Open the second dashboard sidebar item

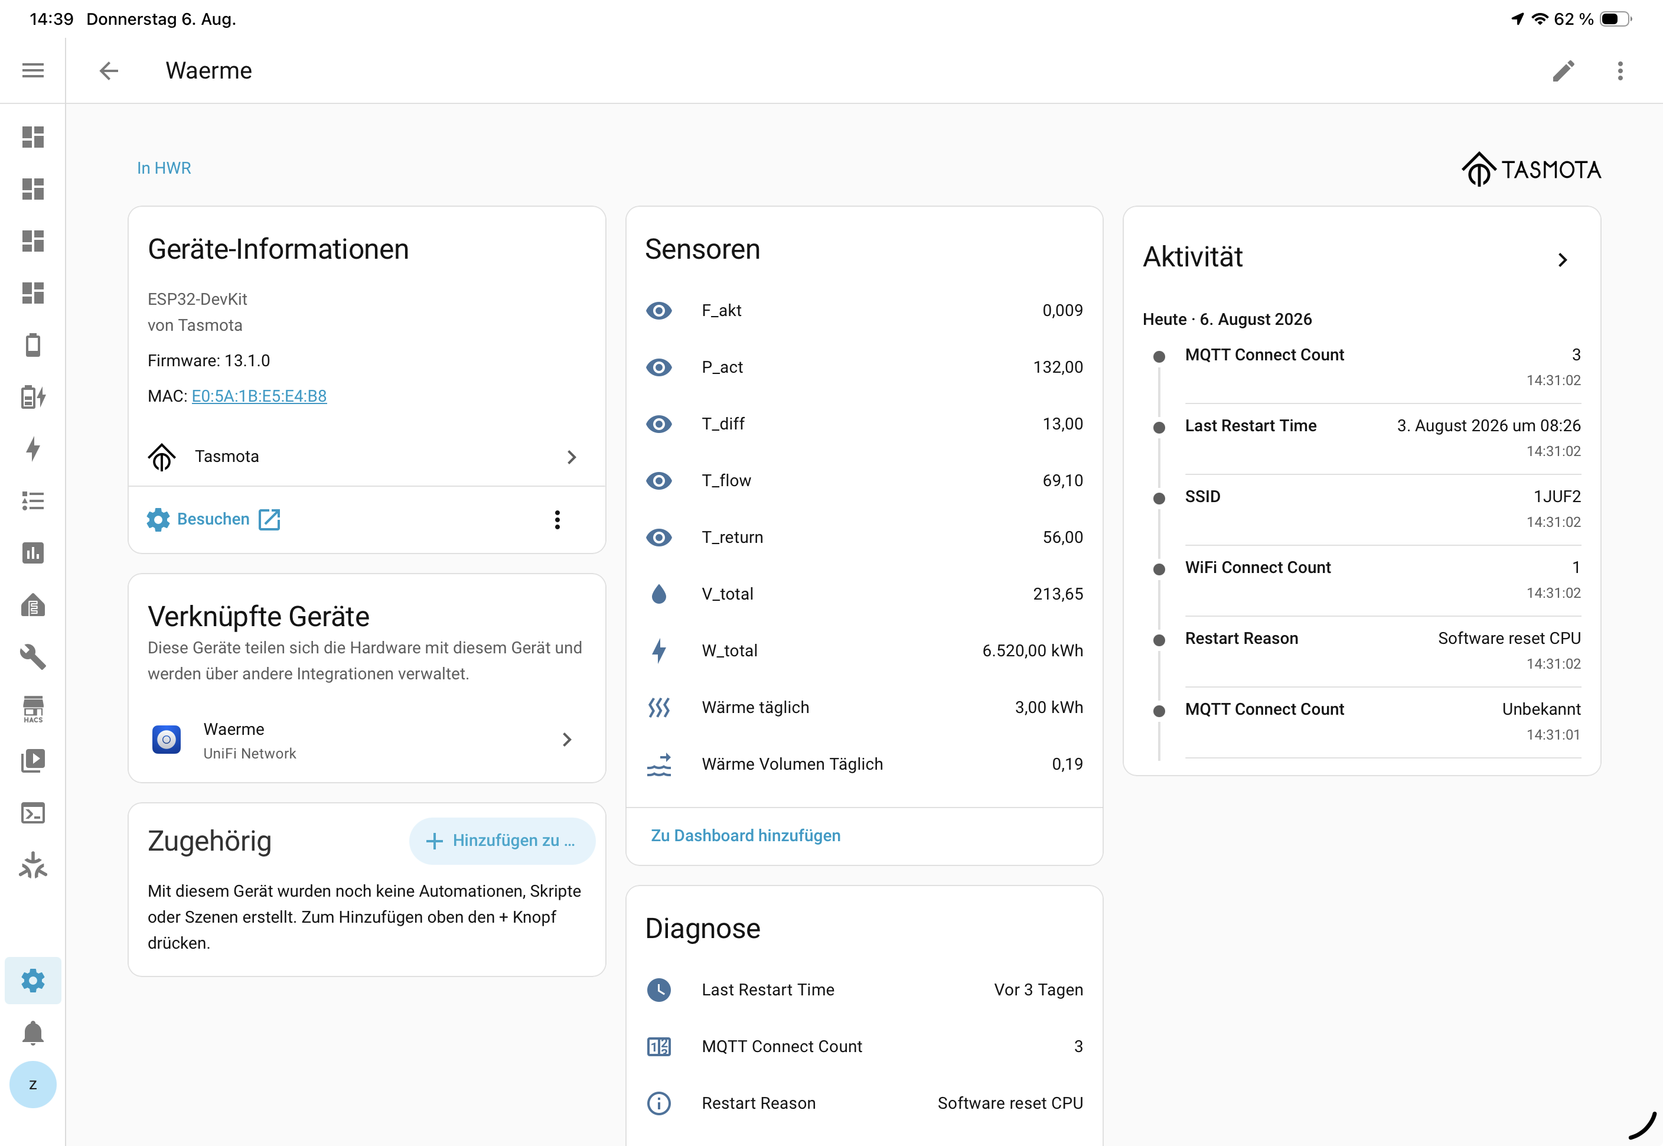click(x=33, y=189)
